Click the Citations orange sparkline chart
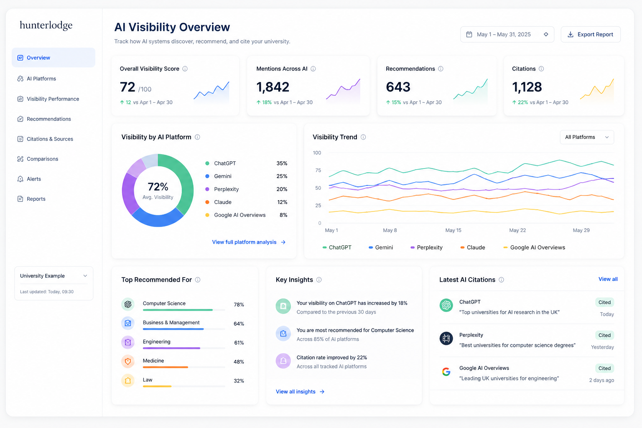This screenshot has height=428, width=642. click(x=597, y=90)
